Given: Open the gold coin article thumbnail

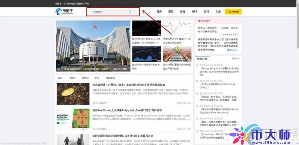Looking at the screenshot, I should [x=73, y=94].
